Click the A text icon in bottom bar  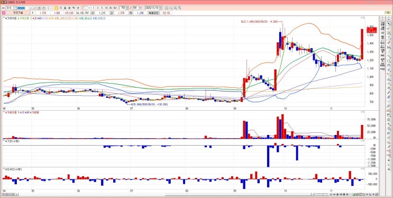point(331,194)
